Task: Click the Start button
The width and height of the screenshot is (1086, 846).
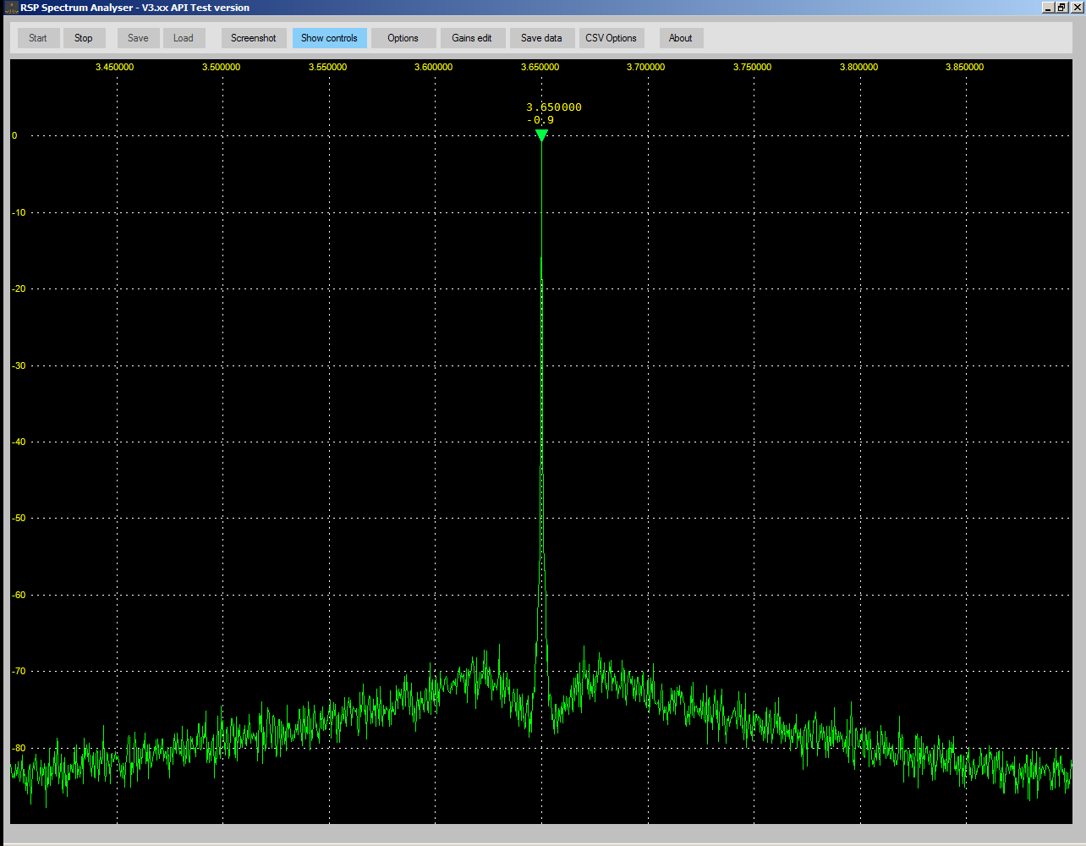Action: pos(38,38)
